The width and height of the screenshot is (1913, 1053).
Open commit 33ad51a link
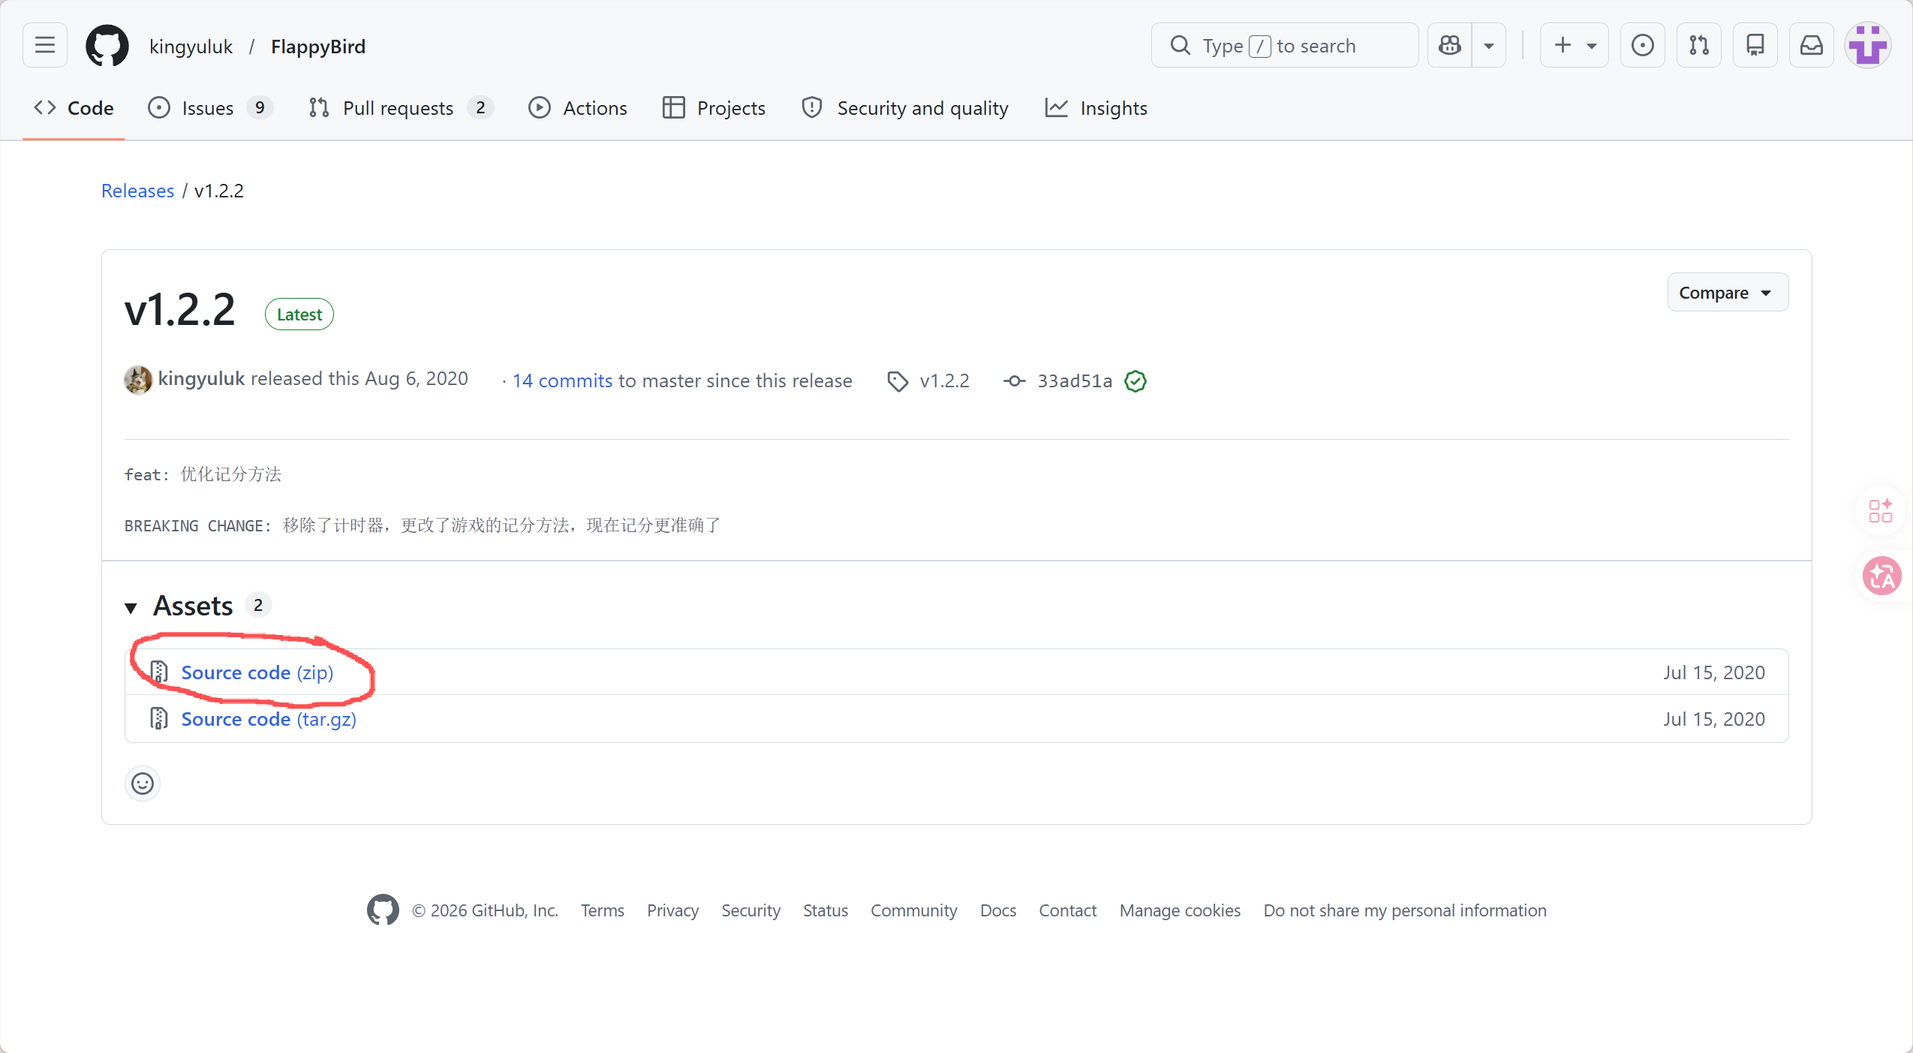click(x=1075, y=381)
